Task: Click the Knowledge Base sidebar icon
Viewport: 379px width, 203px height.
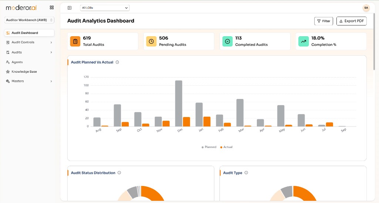Action: click(x=8, y=72)
